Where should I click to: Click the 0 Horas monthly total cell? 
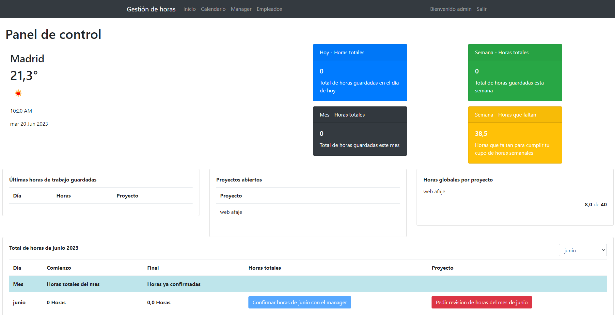click(x=56, y=303)
